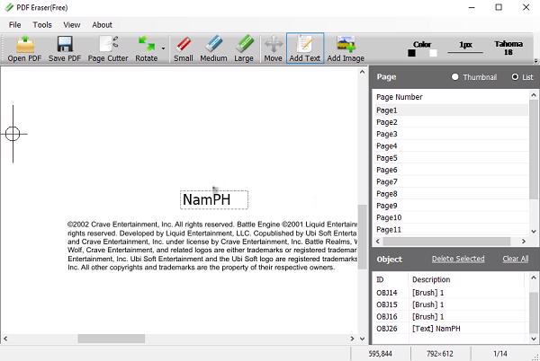Select the Add Text tool

(305, 48)
